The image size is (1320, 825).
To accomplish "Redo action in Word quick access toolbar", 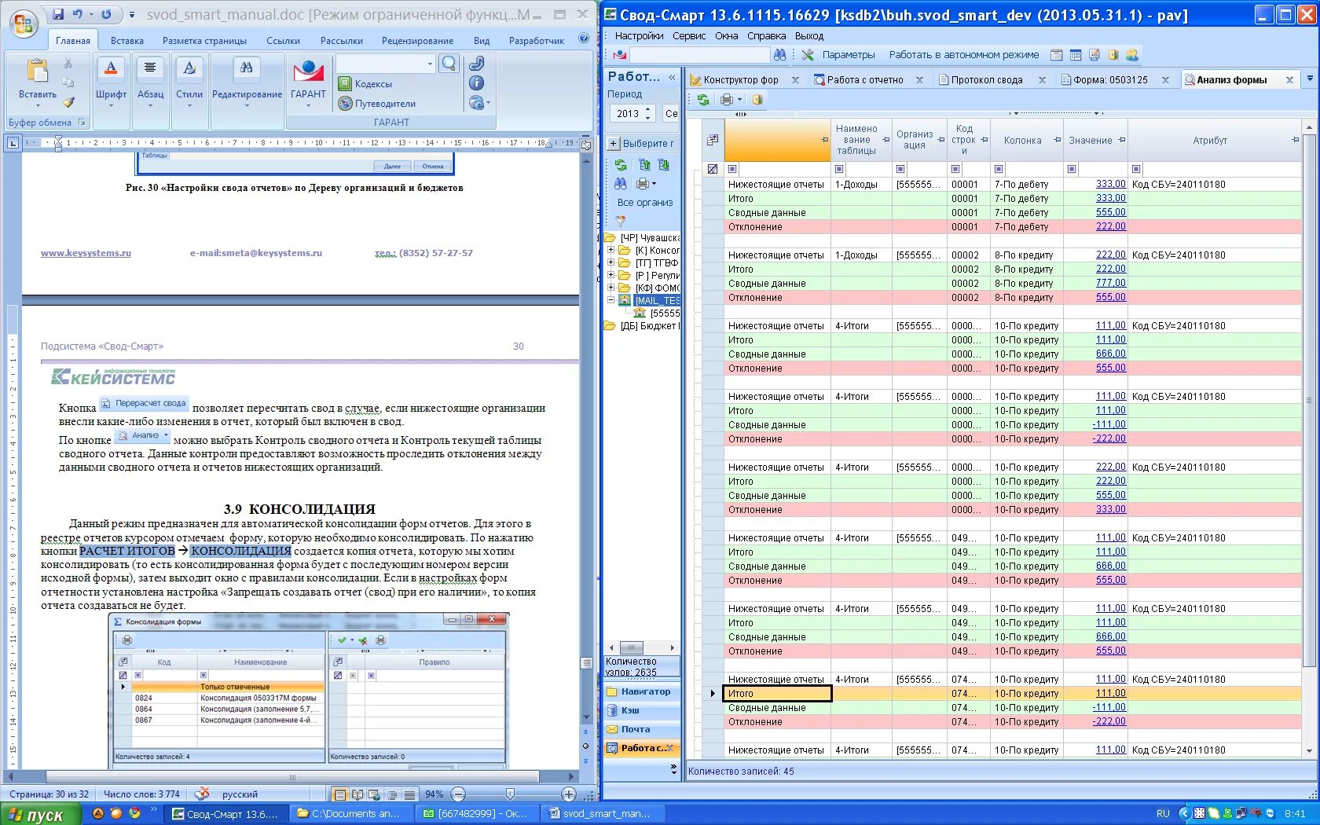I will tap(106, 14).
